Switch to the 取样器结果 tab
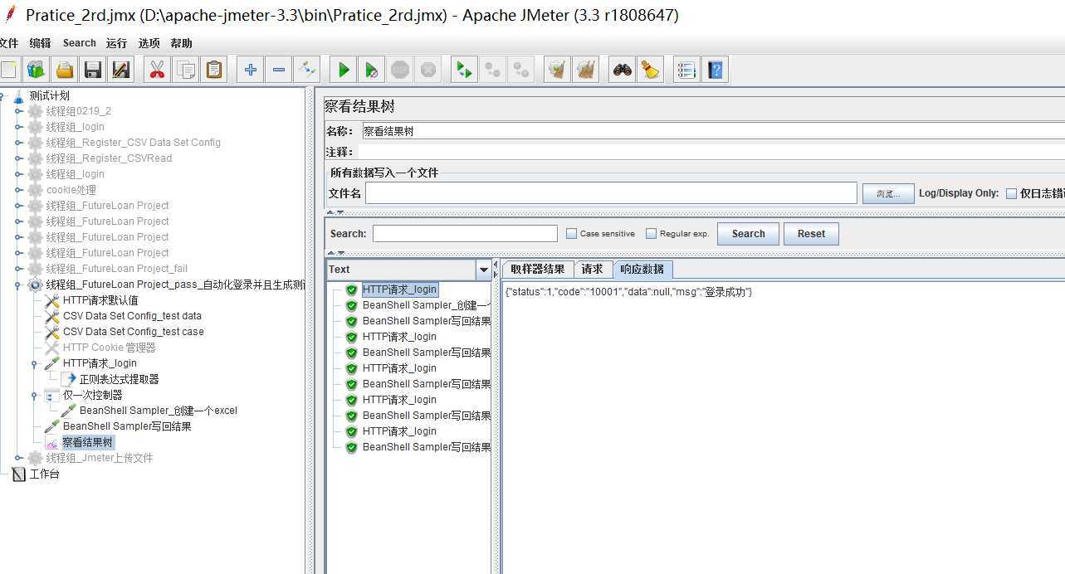1065x574 pixels. (x=537, y=269)
